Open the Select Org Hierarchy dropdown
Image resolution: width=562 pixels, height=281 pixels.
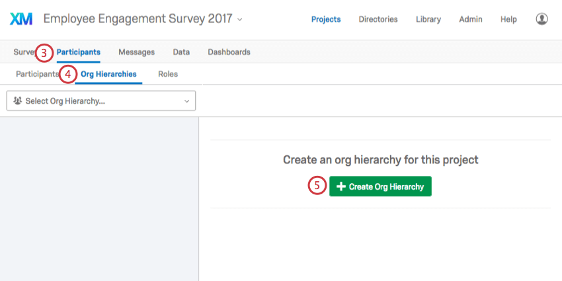(101, 100)
